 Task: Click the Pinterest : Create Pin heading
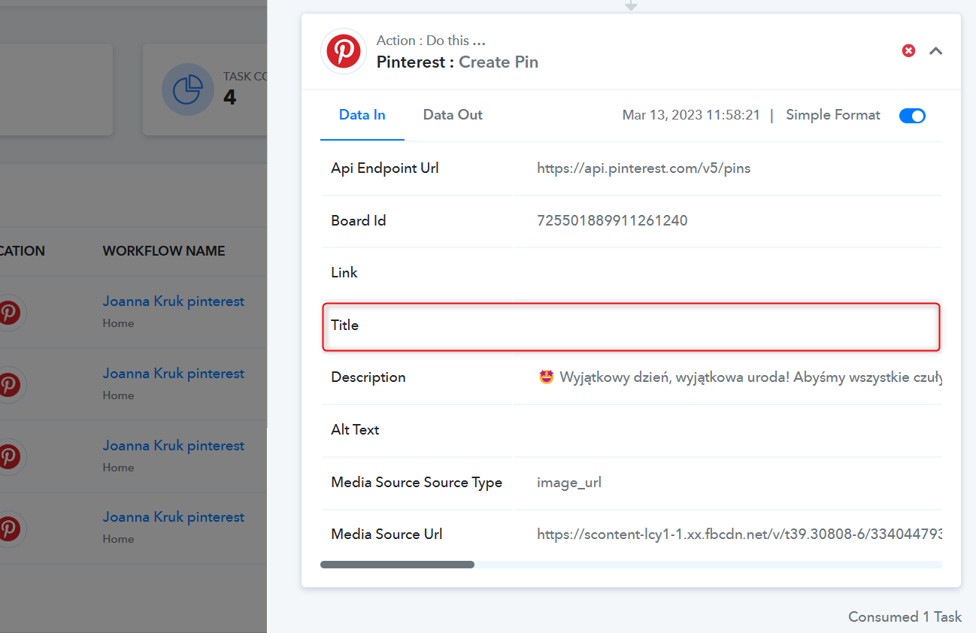tap(457, 62)
